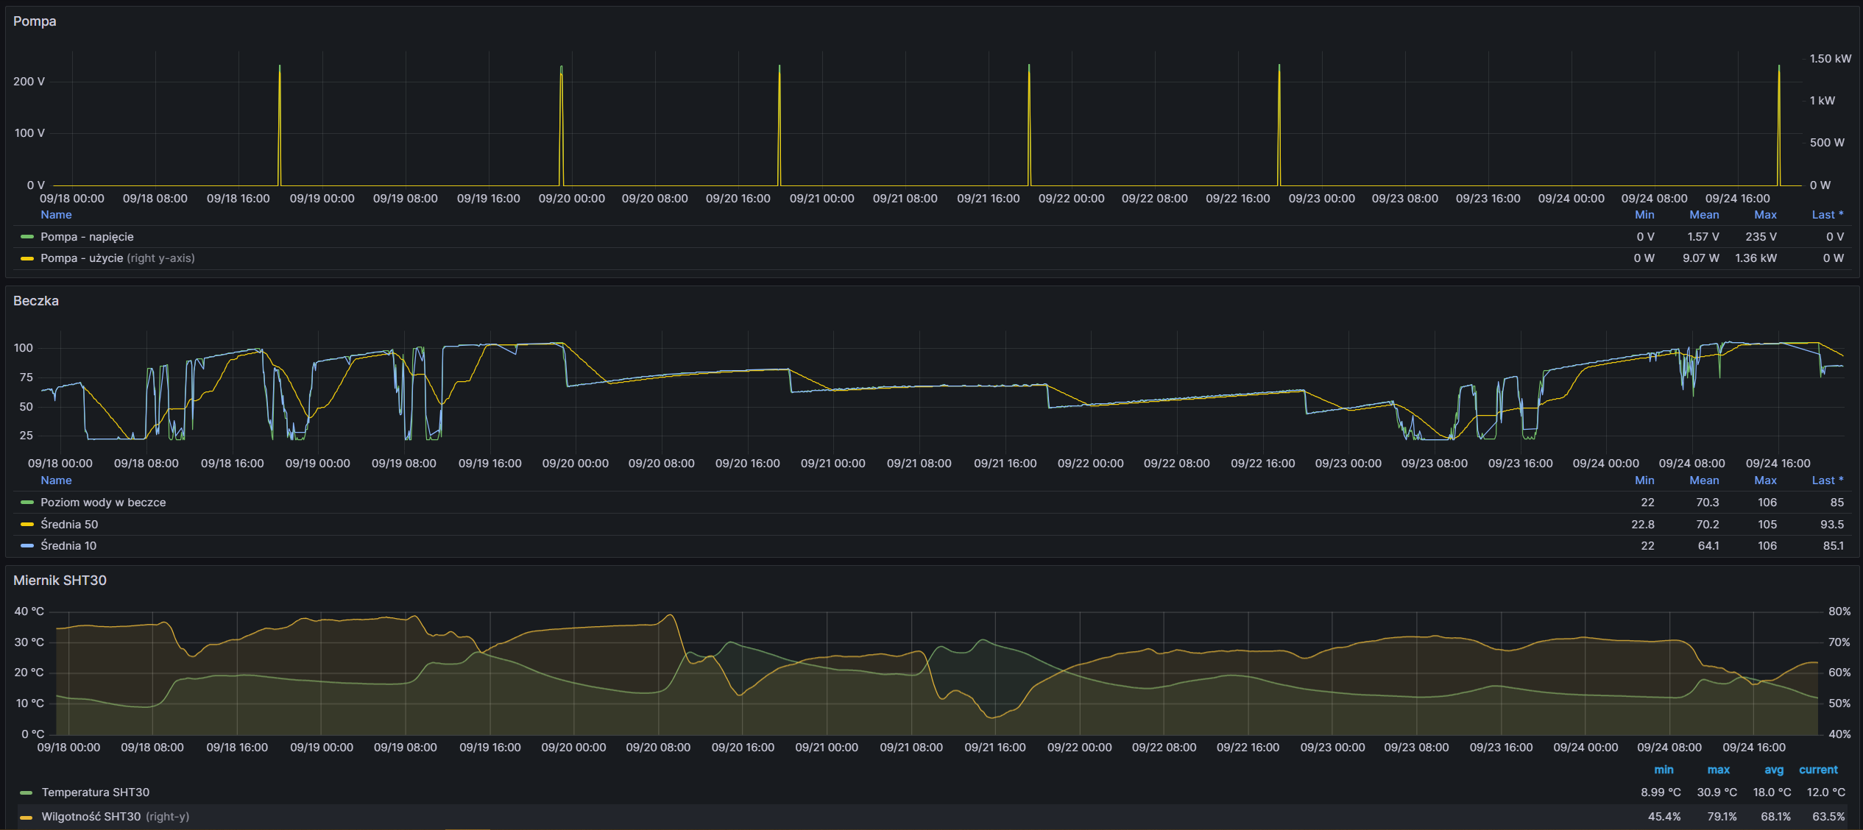The image size is (1863, 830).
Task: Sort SHT30 legend by avg column
Action: click(x=1773, y=770)
